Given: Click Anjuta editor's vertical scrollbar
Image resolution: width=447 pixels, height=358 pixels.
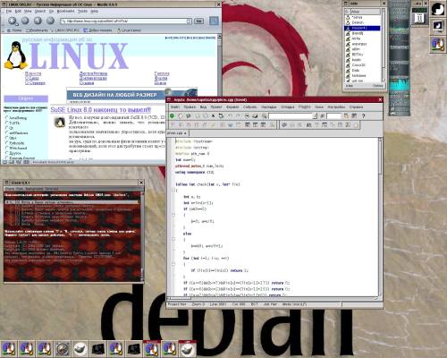Looking at the screenshot, I should (x=380, y=217).
